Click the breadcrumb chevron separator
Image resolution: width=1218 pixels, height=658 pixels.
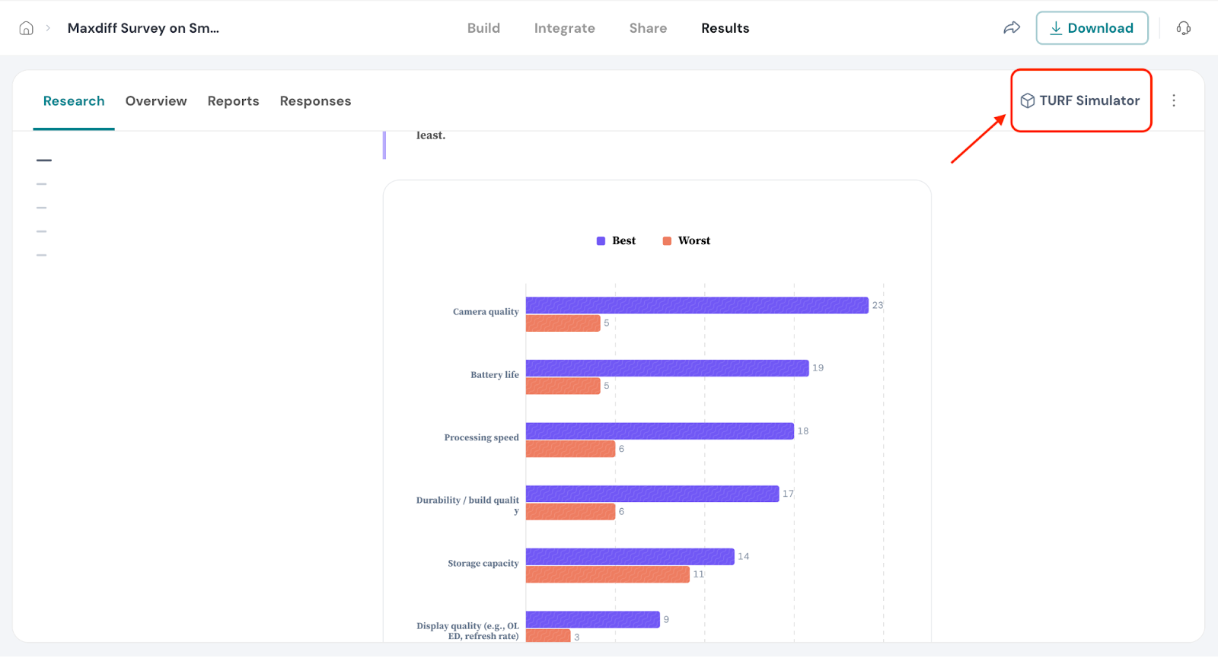pos(48,28)
